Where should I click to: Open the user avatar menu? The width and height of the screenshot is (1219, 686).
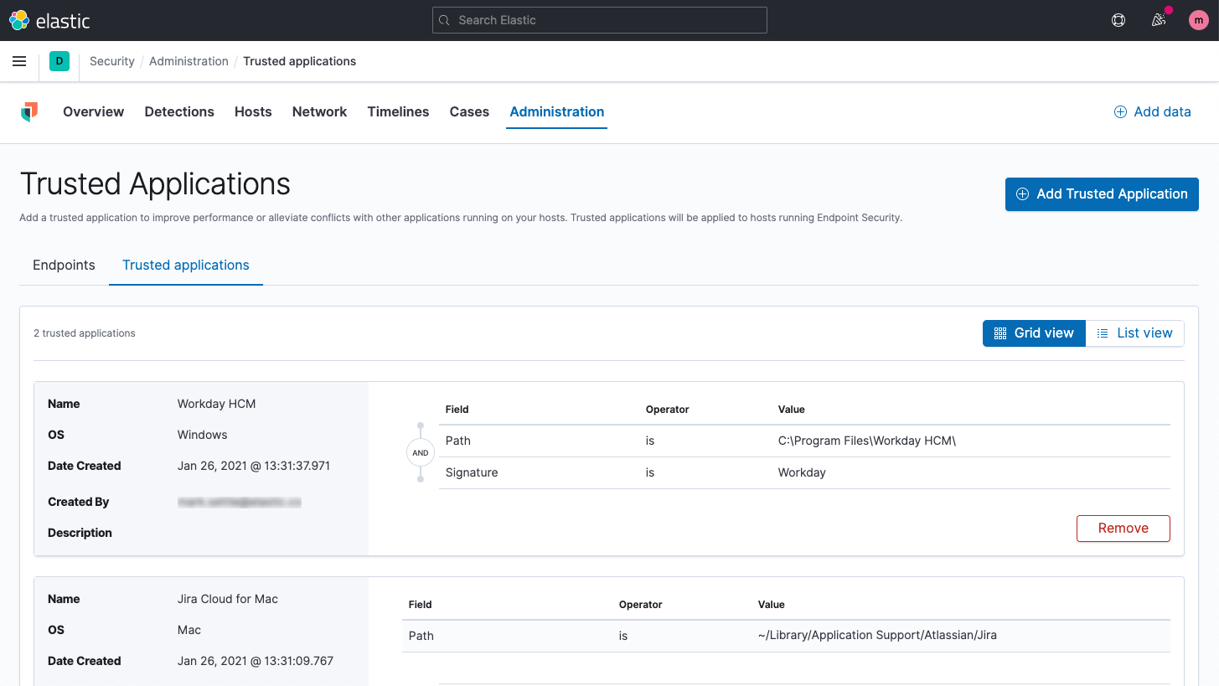1199,20
